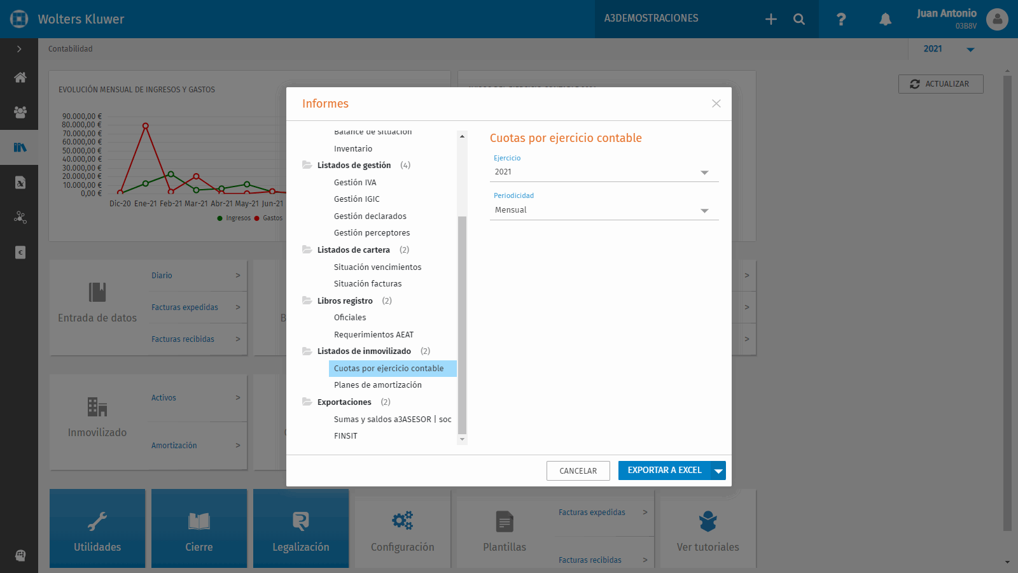Open the Amortización link
The height and width of the screenshot is (573, 1018).
(x=174, y=446)
